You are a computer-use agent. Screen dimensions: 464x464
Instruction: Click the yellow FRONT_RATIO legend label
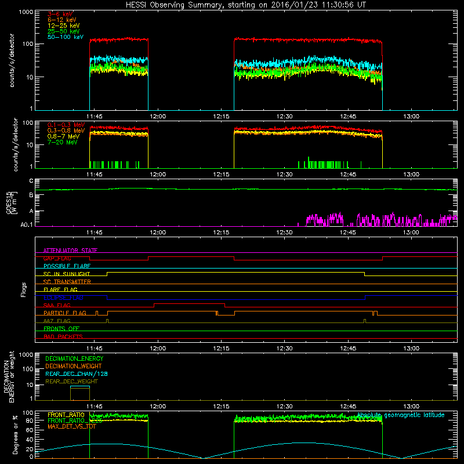[x=66, y=415]
